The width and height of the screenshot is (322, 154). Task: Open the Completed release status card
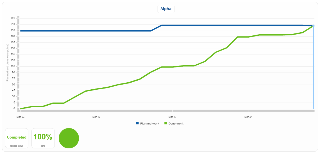[x=17, y=138]
